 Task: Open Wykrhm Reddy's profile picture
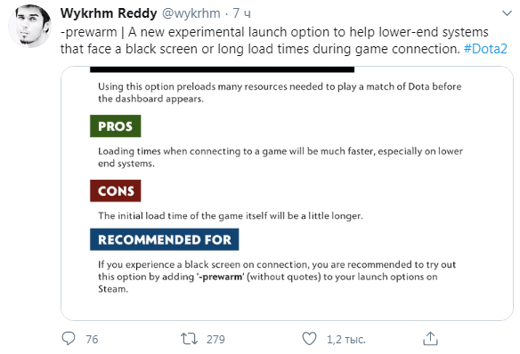[x=29, y=26]
